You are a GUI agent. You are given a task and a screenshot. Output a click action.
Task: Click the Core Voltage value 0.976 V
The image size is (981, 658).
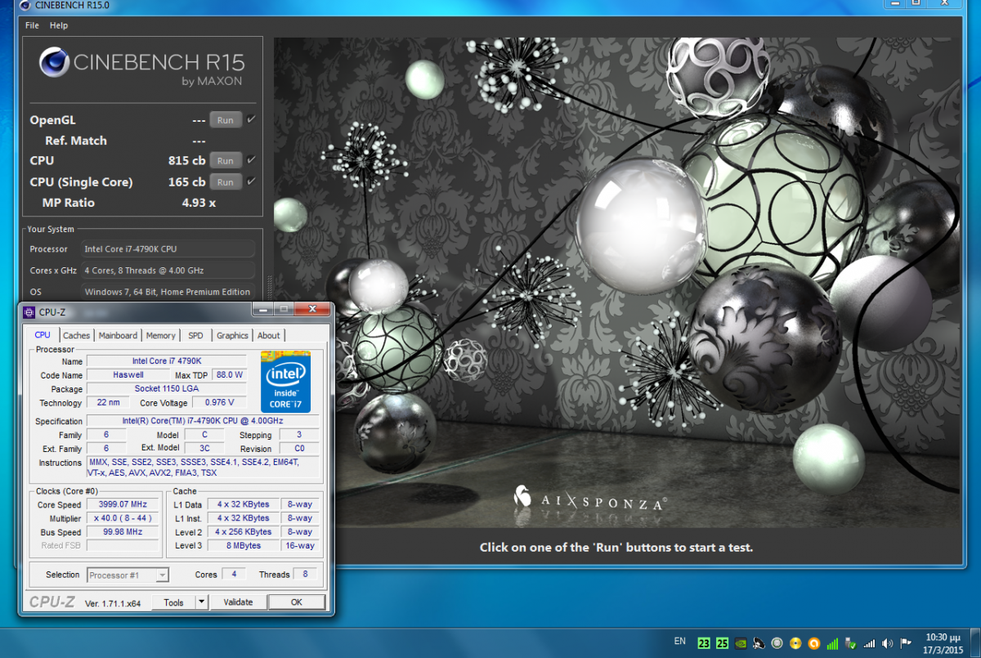point(219,402)
